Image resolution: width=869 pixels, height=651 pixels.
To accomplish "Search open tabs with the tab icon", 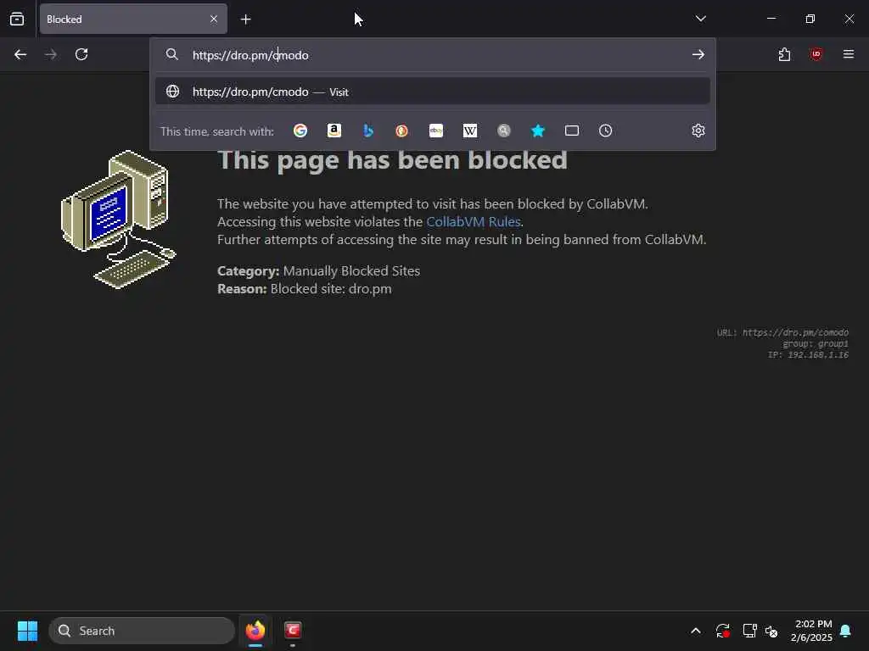I will (572, 131).
